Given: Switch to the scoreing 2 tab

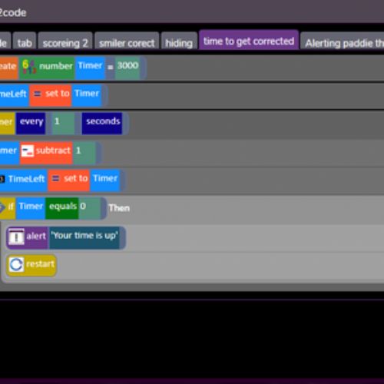Looking at the screenshot, I should (x=65, y=41).
